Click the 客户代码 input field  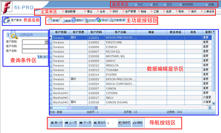[35, 46]
